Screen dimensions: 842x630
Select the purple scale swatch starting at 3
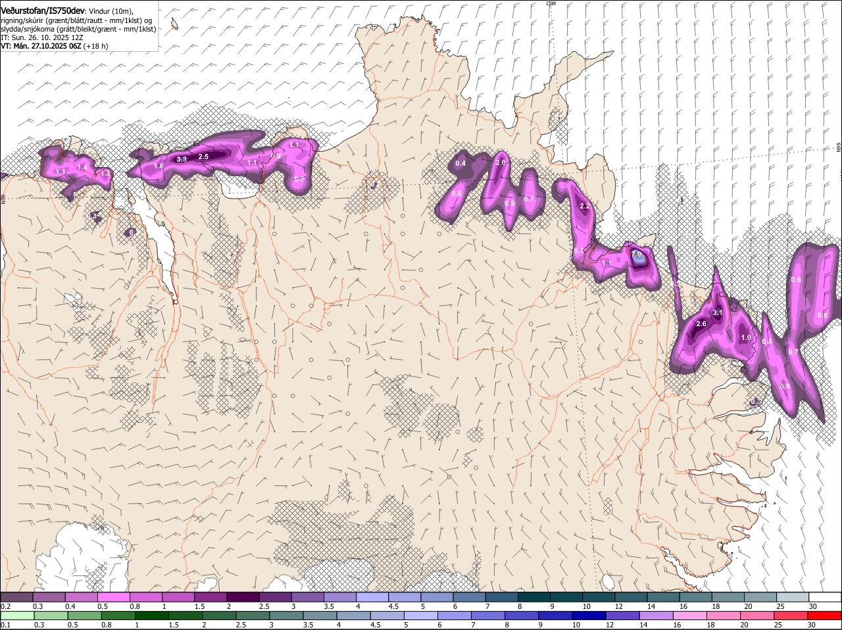(x=307, y=597)
